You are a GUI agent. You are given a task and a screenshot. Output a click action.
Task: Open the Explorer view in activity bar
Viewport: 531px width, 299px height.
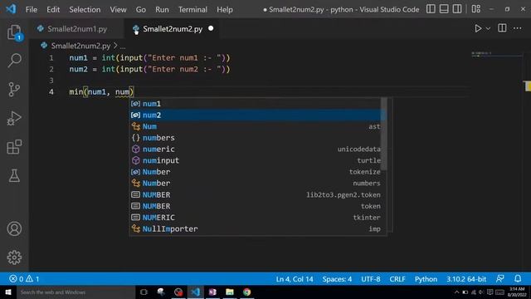pyautogui.click(x=14, y=32)
